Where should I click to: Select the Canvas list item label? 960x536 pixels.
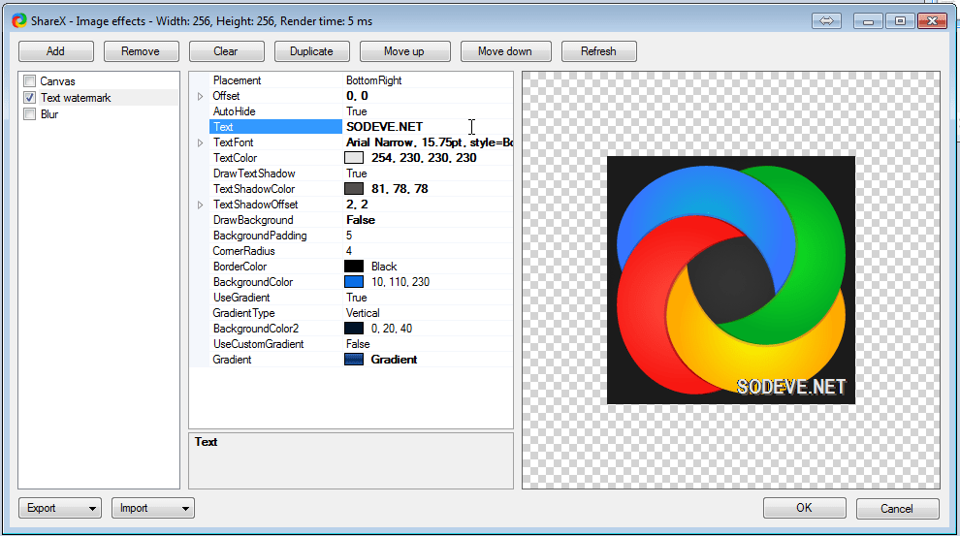pos(57,81)
